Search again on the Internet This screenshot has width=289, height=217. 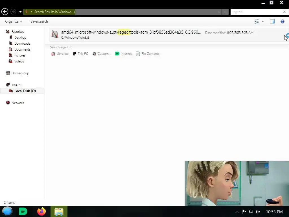(x=124, y=54)
